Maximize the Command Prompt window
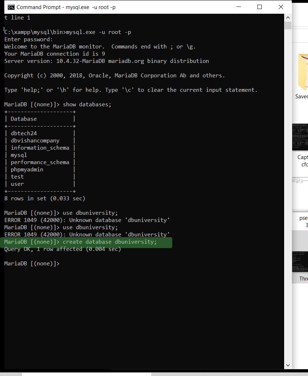 [260, 7]
